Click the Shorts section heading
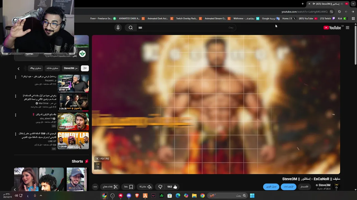 [x=77, y=161]
